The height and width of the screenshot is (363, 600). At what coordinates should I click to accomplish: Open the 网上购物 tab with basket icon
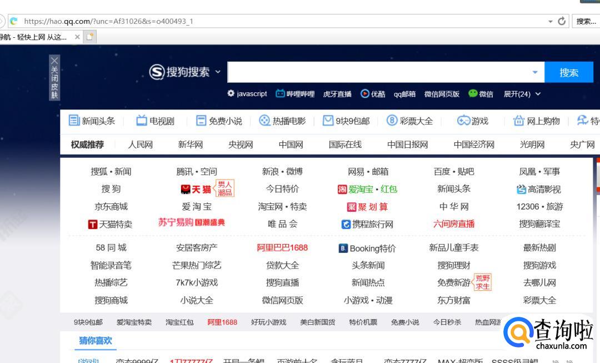point(537,121)
